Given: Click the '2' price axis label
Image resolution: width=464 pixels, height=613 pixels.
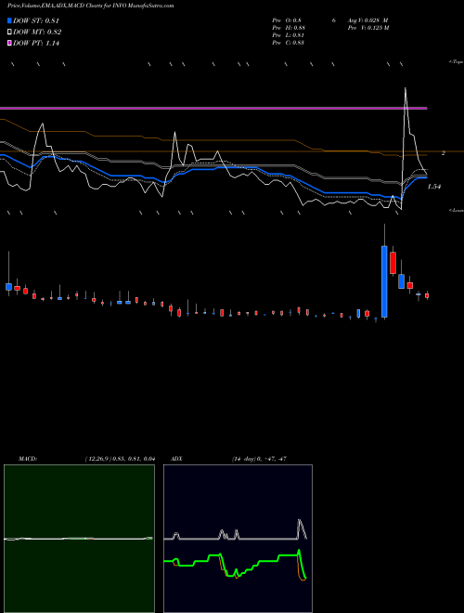Looking at the screenshot, I should coord(444,153).
